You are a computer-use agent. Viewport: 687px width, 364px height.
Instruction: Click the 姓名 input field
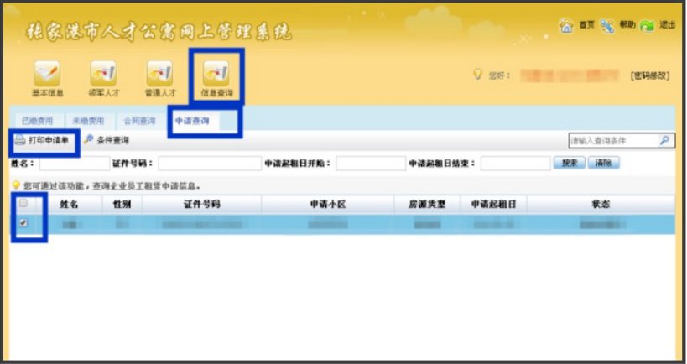[74, 164]
